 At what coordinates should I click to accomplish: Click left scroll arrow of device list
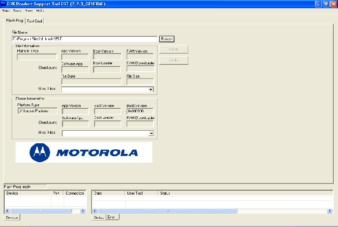coord(7,211)
